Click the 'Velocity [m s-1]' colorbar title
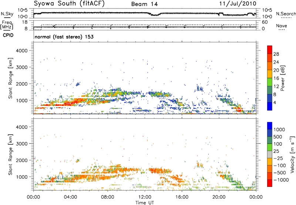 (x=292, y=154)
